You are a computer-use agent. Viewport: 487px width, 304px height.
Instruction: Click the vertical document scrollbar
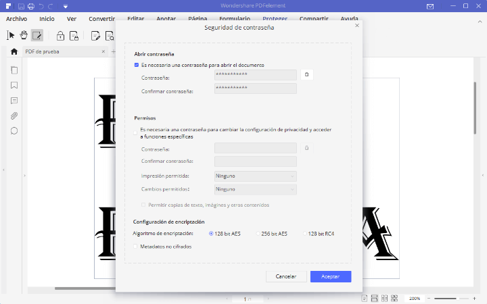(475, 107)
